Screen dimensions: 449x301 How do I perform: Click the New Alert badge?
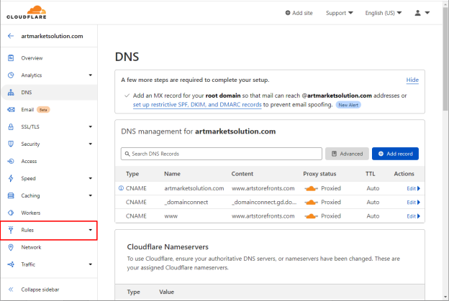pyautogui.click(x=348, y=105)
